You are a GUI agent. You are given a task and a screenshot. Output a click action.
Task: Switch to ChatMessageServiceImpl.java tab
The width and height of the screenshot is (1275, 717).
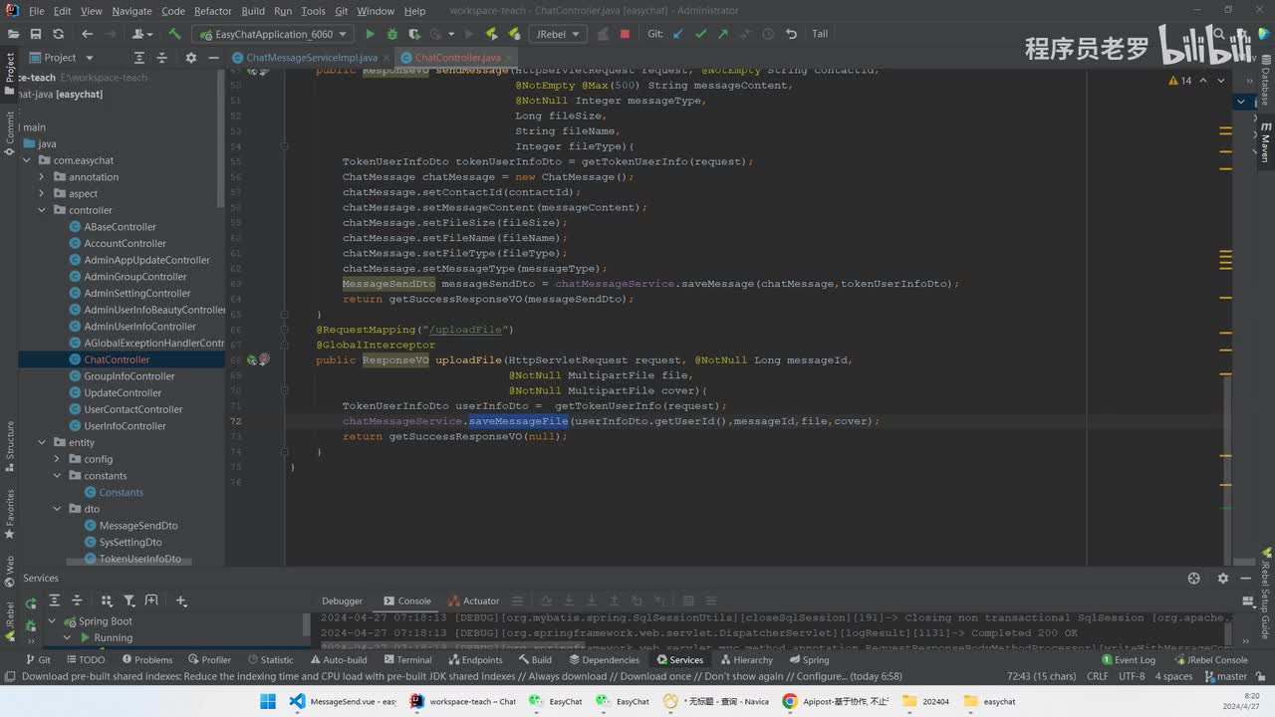(x=311, y=58)
